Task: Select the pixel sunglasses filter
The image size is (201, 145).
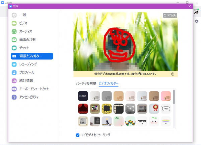Action: click(x=142, y=121)
